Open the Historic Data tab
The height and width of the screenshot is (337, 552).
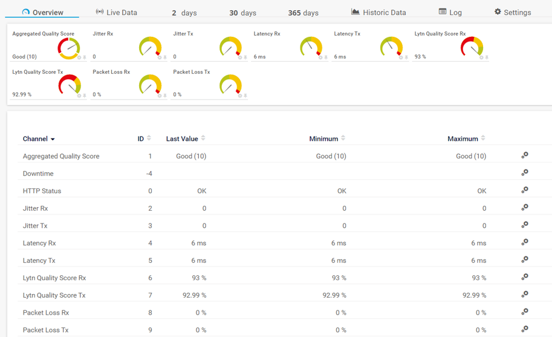click(x=378, y=12)
